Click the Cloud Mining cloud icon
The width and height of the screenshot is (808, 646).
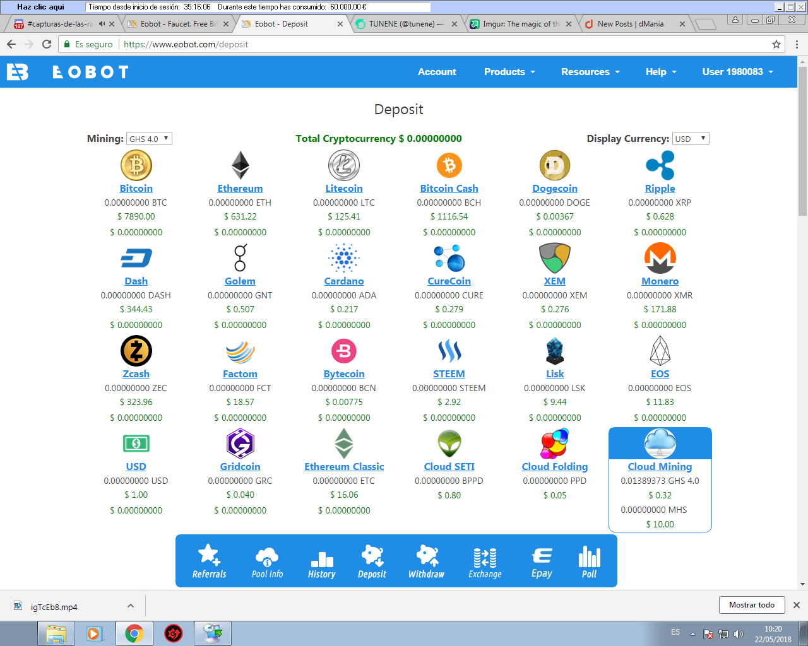click(660, 443)
